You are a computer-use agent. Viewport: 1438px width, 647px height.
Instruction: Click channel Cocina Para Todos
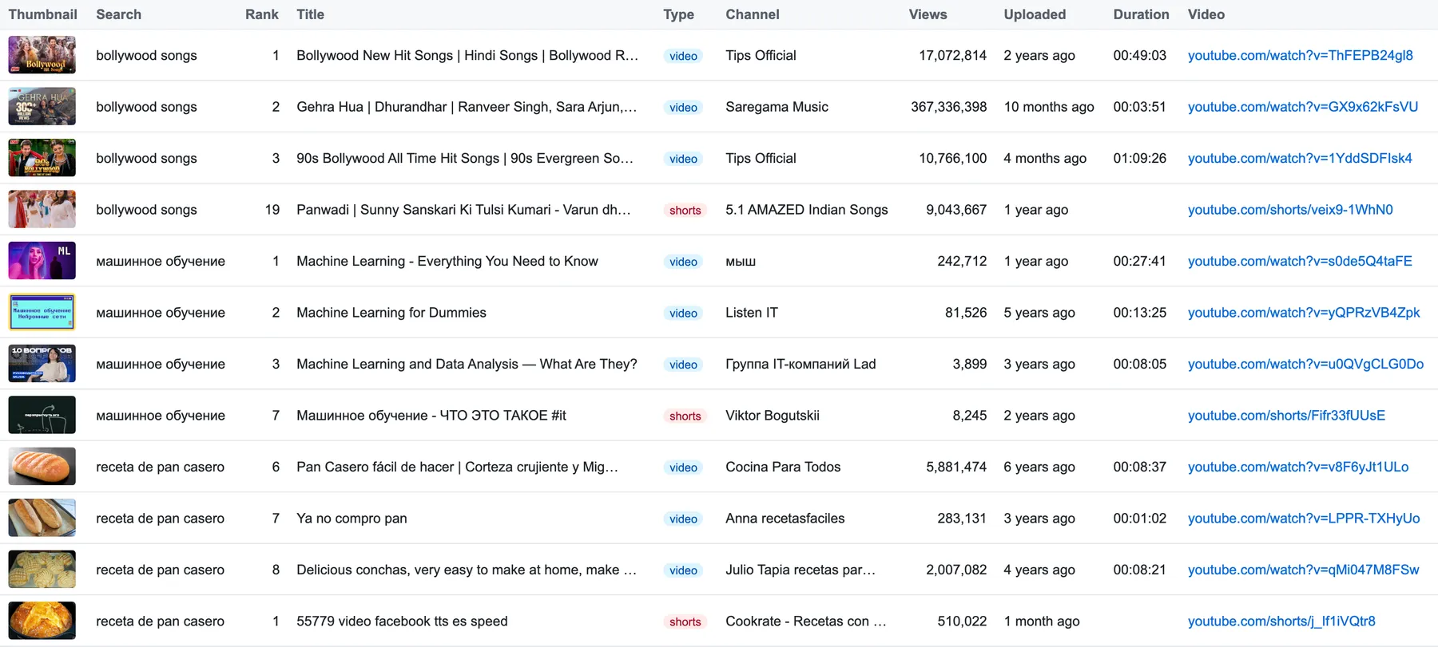pos(783,467)
